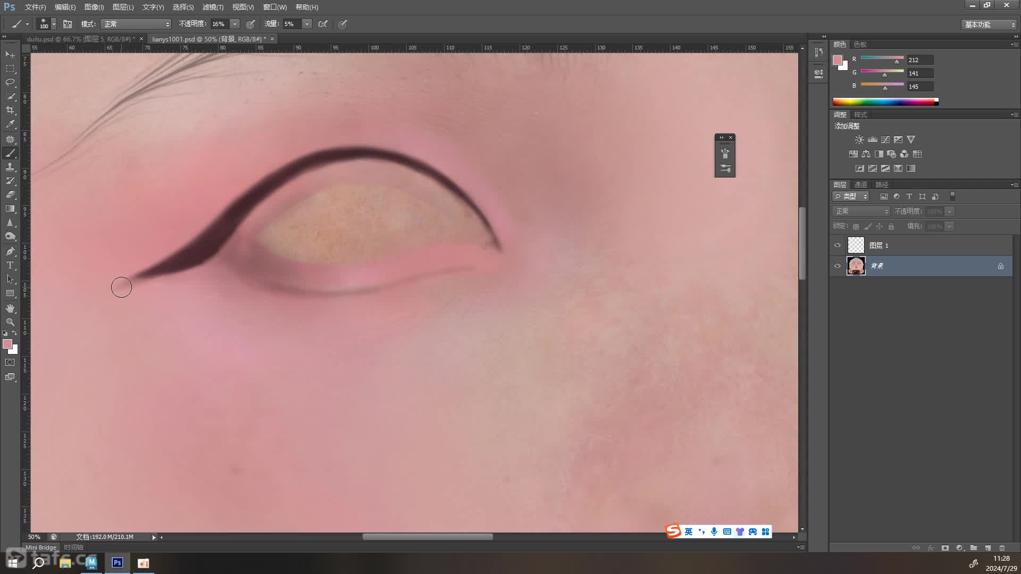Click the G value field showing 141
Viewport: 1021px width, 574px height.
pos(920,73)
